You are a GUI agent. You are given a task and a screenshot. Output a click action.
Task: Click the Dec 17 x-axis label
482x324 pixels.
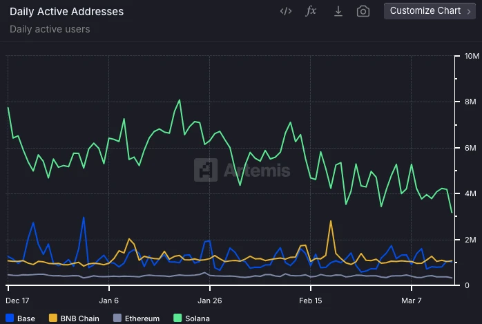coord(17,301)
